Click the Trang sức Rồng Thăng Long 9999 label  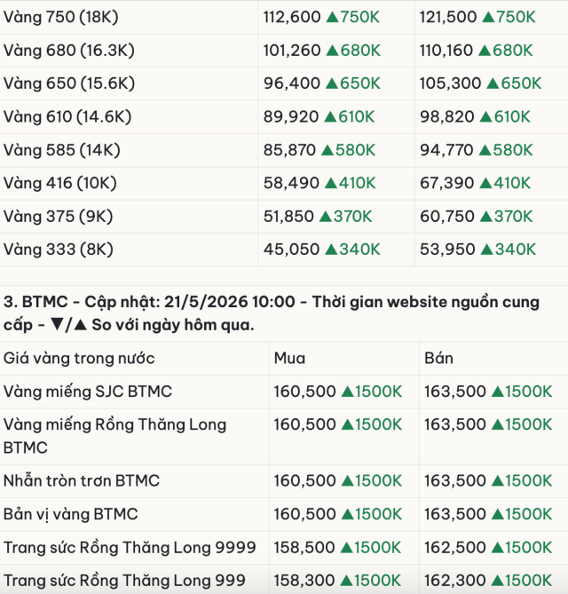point(130,548)
